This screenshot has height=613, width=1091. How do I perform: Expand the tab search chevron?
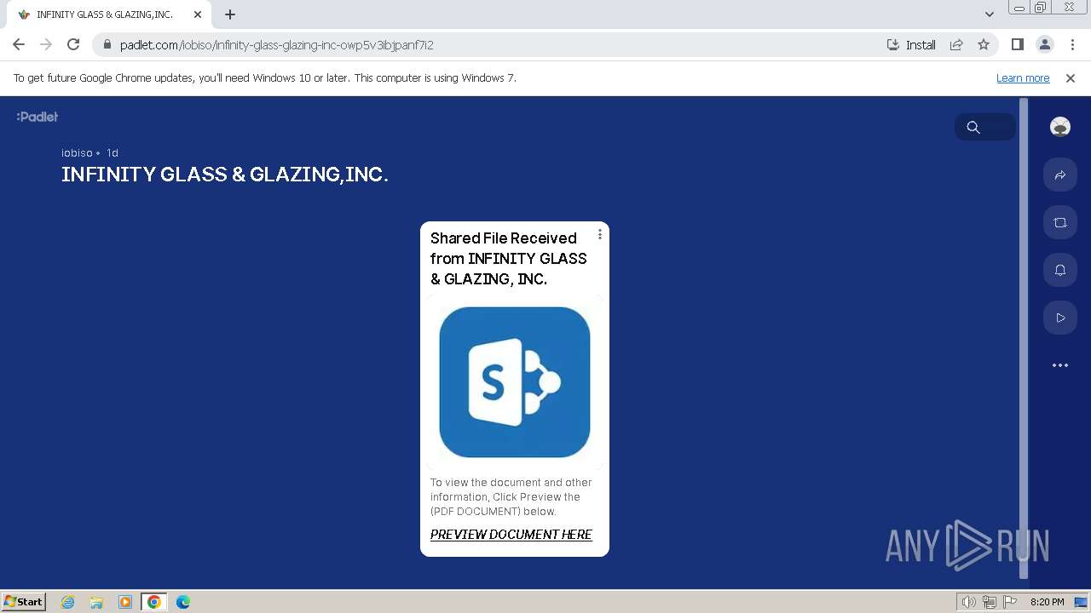[989, 14]
